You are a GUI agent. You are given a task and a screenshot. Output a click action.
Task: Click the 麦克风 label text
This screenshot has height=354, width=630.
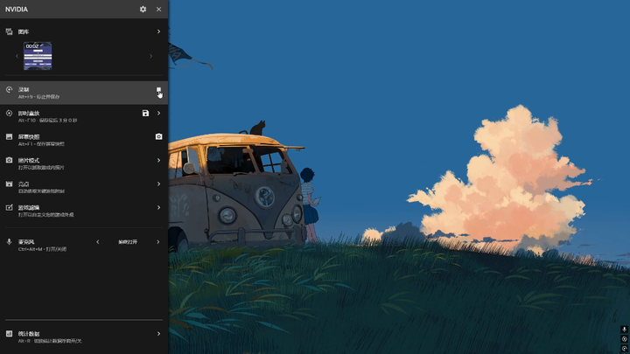pyautogui.click(x=26, y=242)
